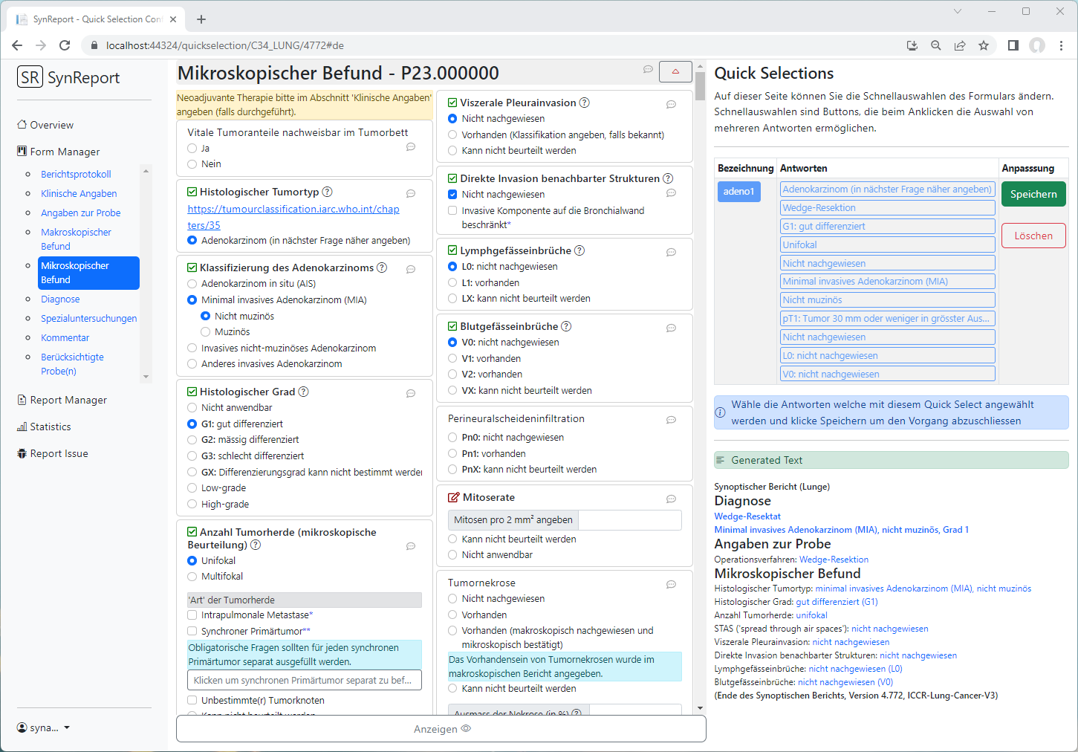The width and height of the screenshot is (1078, 752).
Task: Go to Report Manager in sidebar
Action: tap(68, 400)
